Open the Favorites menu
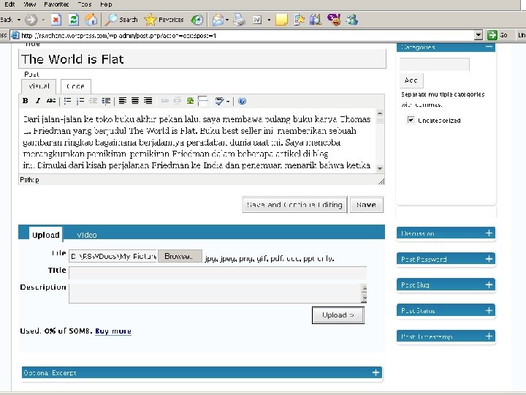 point(56,4)
